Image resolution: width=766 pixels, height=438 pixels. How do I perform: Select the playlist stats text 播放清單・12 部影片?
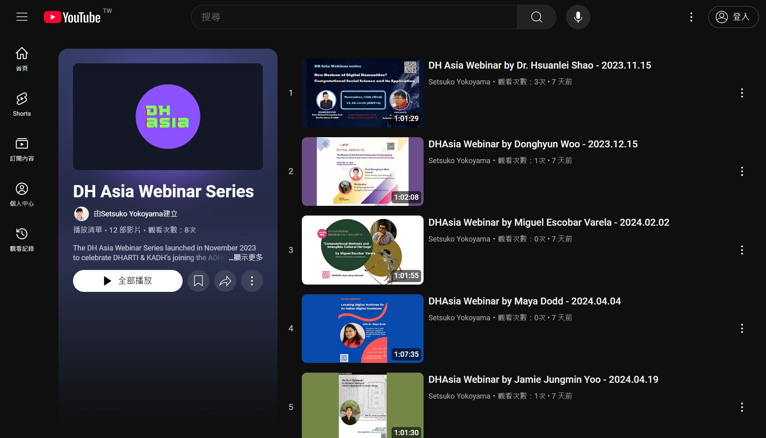click(x=107, y=230)
